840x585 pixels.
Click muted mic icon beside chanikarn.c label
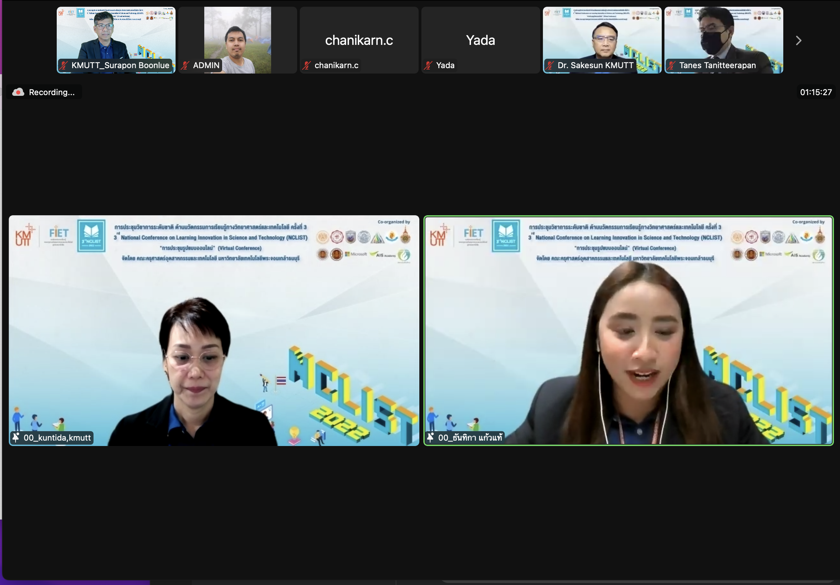[307, 65]
